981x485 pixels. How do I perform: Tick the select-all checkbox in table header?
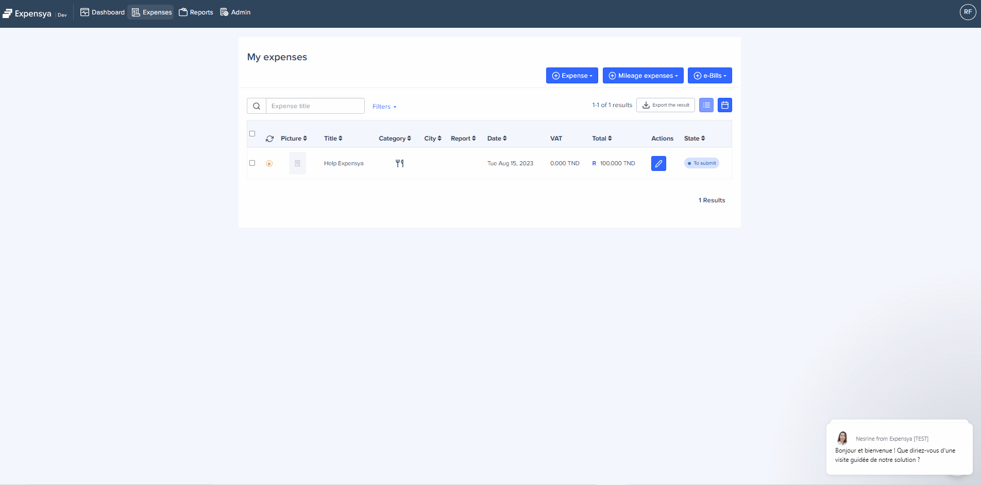(252, 133)
